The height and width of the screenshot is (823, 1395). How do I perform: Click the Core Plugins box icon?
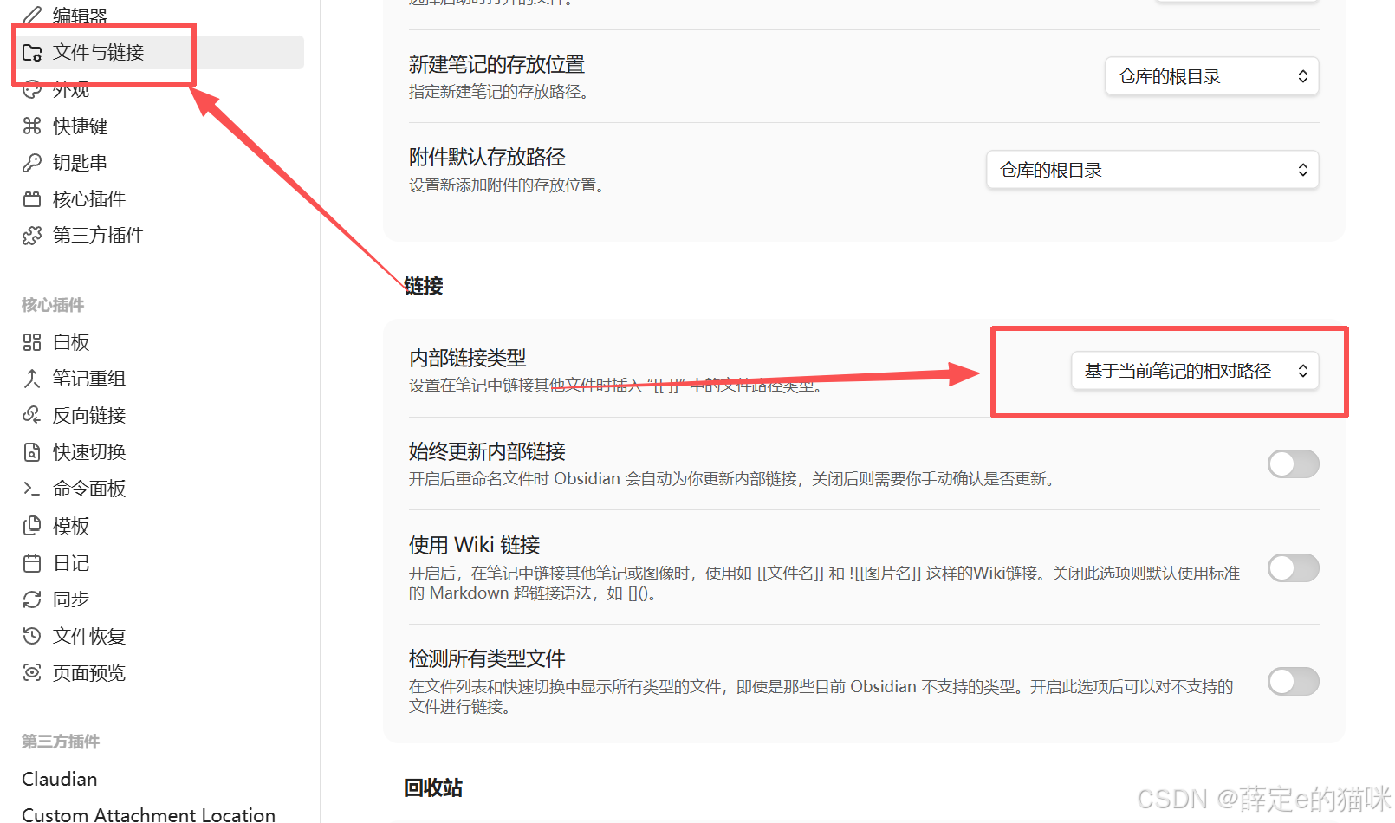[32, 199]
